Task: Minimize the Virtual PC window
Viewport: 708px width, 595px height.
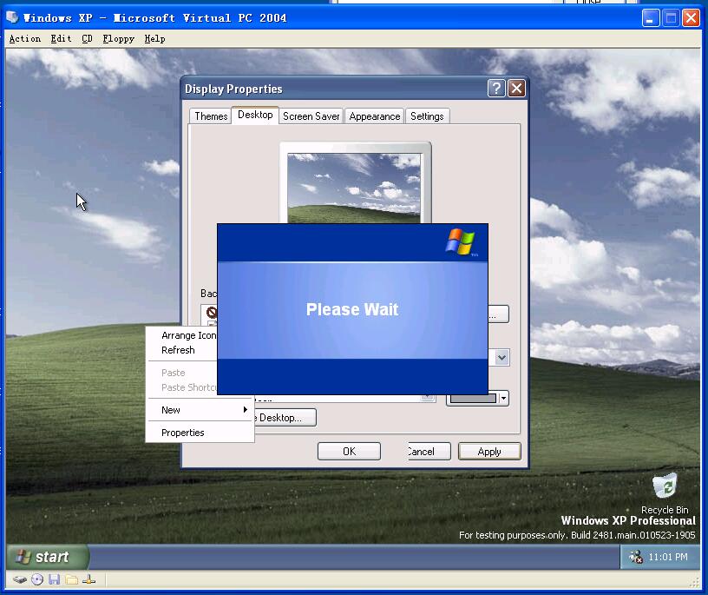Action: (x=651, y=18)
